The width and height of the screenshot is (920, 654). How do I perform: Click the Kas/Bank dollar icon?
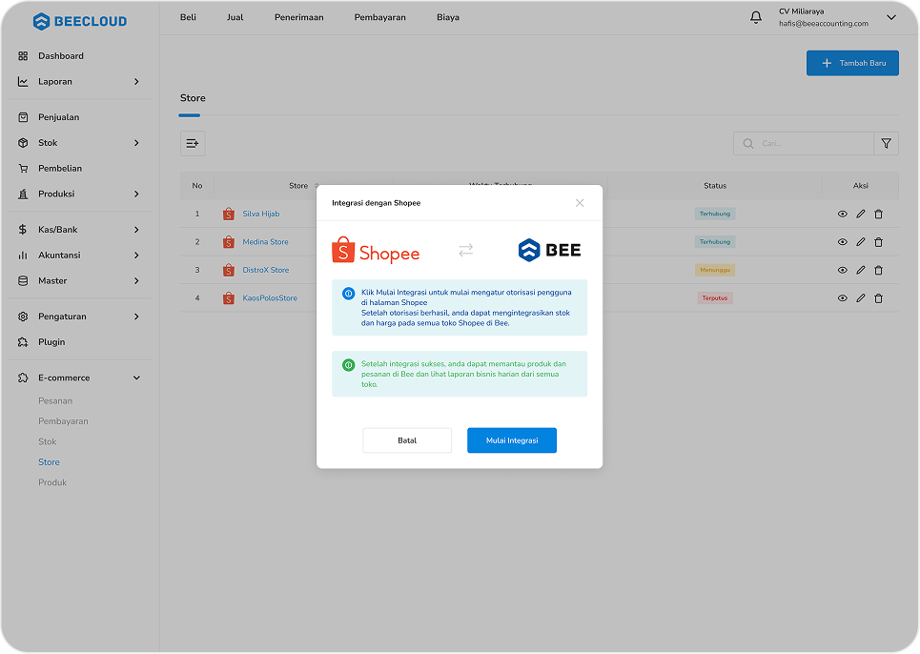pyautogui.click(x=21, y=229)
